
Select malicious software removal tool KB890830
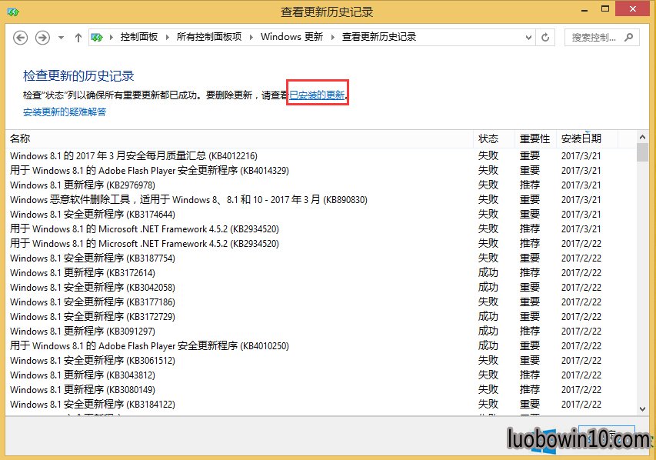point(321,200)
